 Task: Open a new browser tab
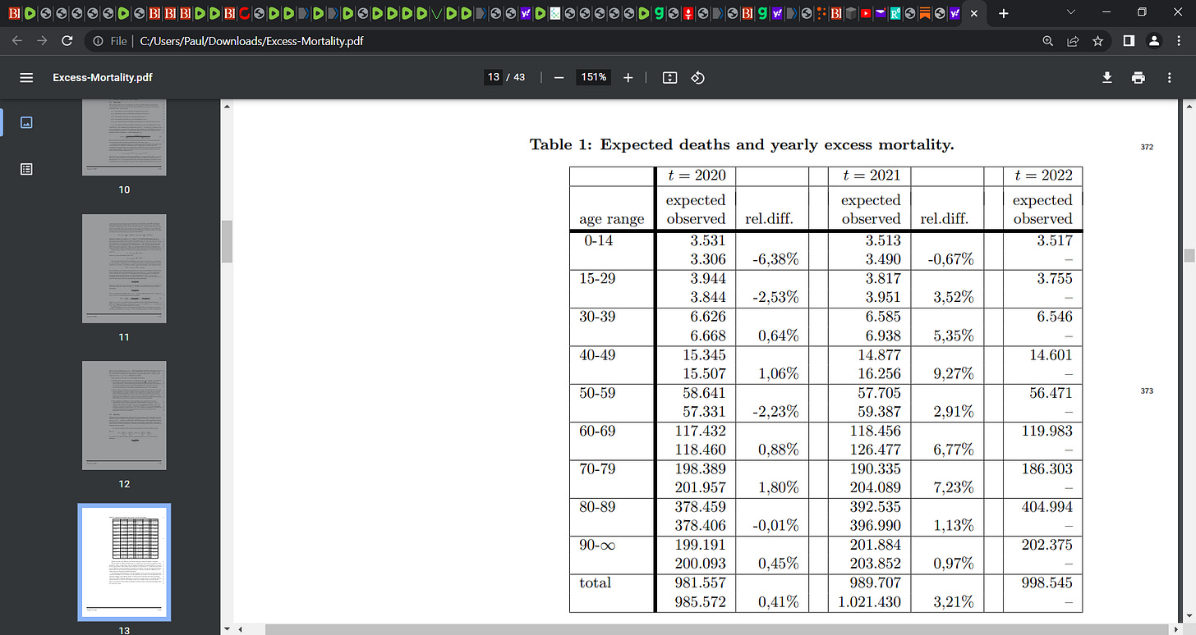click(x=1003, y=13)
